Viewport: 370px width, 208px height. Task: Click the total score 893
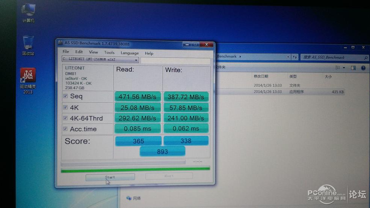162,151
